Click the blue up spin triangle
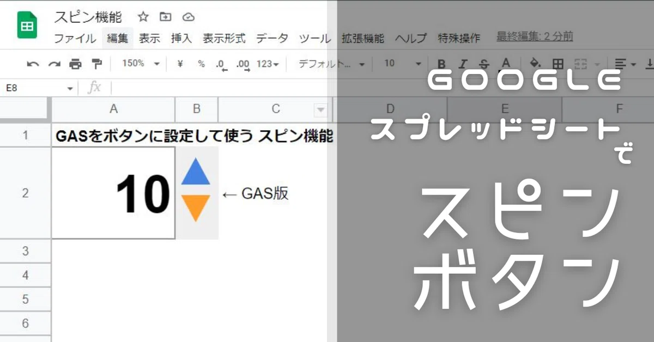This screenshot has height=342, width=654. pos(195,171)
